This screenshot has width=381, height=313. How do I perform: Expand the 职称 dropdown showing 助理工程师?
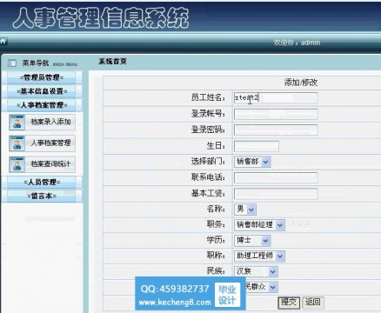point(259,256)
